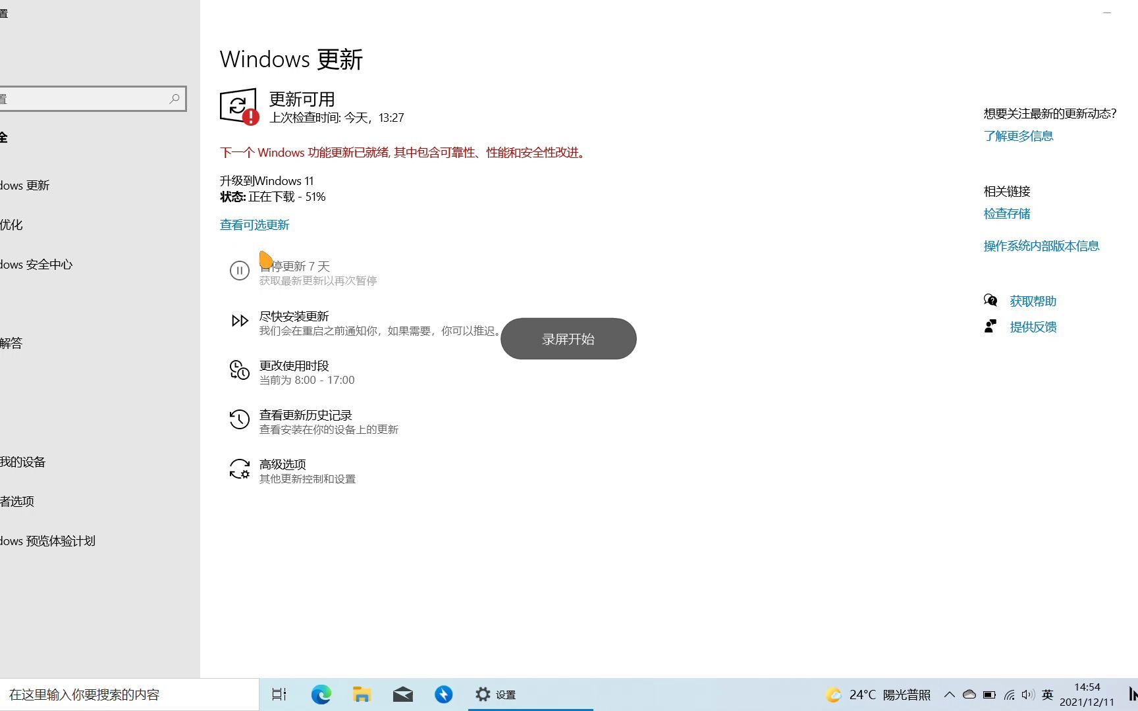This screenshot has height=711, width=1138.
Task: Click 状态: 正在下载 - 51% text
Action: coord(273,197)
